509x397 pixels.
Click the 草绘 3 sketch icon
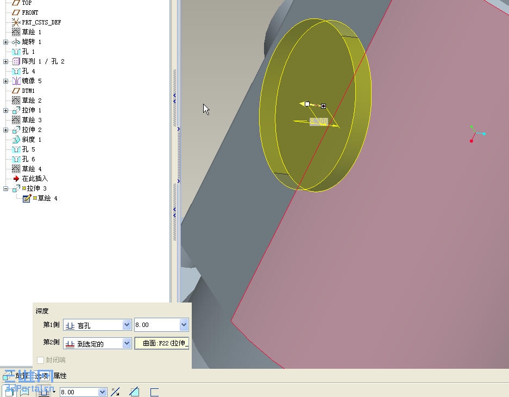click(x=16, y=120)
